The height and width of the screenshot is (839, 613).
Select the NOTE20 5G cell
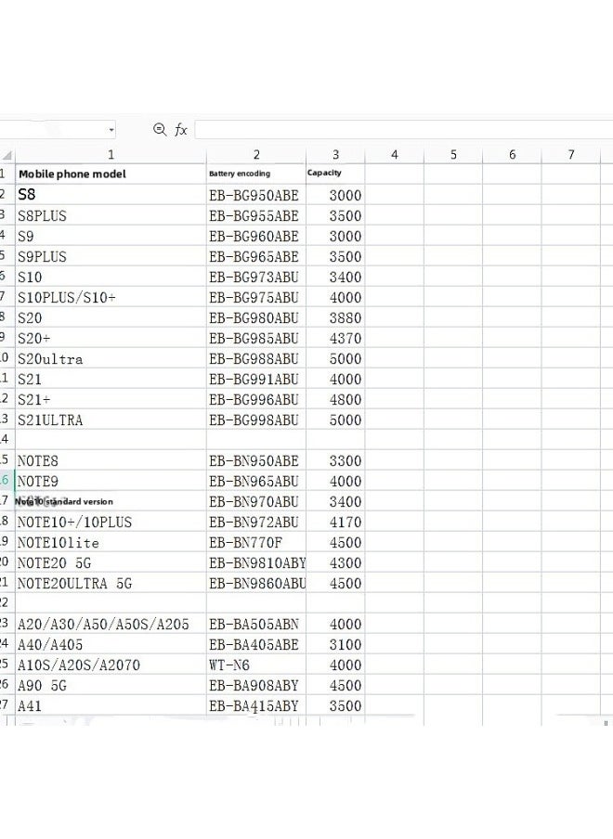click(111, 562)
